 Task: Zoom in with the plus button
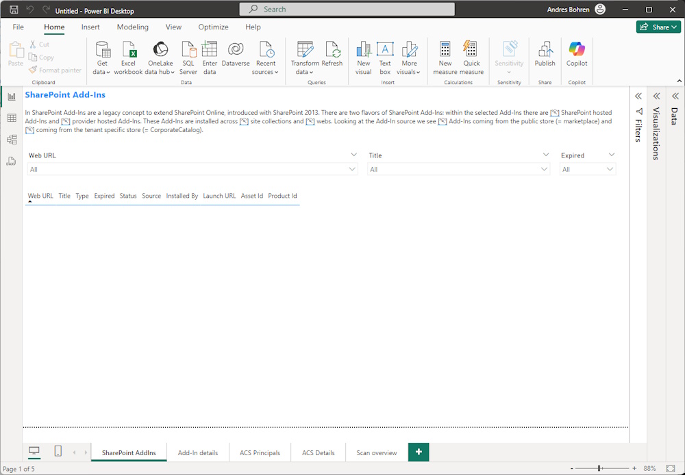(x=634, y=468)
